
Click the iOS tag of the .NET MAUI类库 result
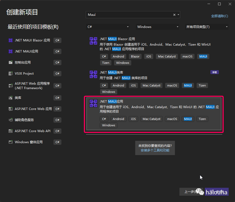click(133, 85)
